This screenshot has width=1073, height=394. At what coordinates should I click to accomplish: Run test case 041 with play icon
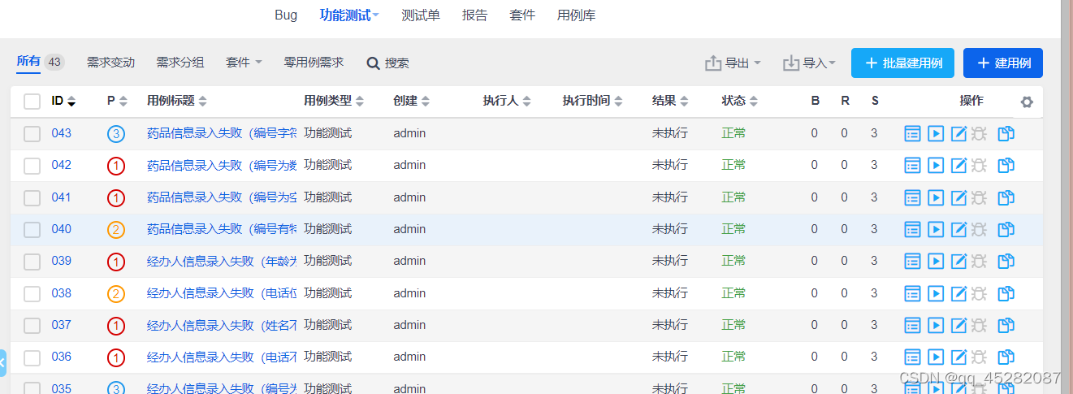pyautogui.click(x=936, y=197)
